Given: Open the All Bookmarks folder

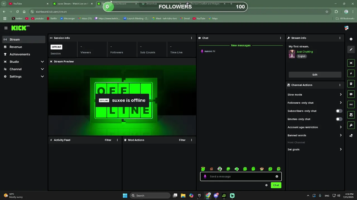Looking at the screenshot, I should 345,19.
